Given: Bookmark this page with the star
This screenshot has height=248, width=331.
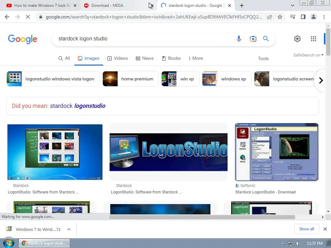Looking at the screenshot, I should pyautogui.click(x=280, y=17).
